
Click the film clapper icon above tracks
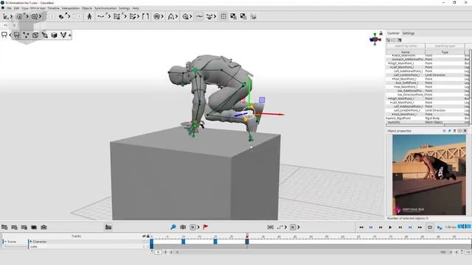click(x=108, y=227)
